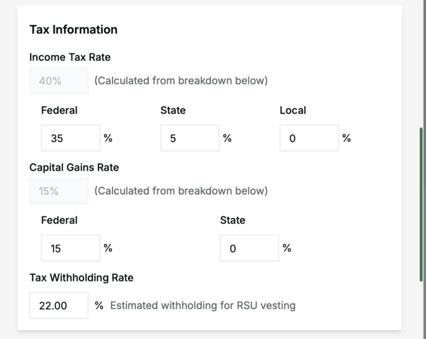Viewport: 426px width, 339px height.
Task: Click the Tax Withholding Rate label
Action: [81, 277]
